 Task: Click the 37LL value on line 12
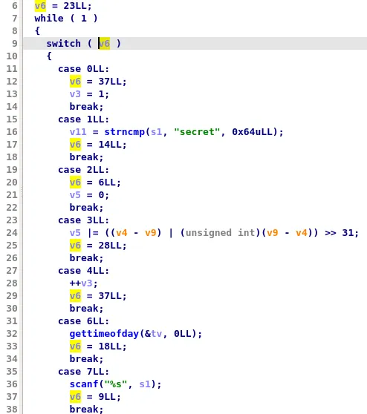pyautogui.click(x=110, y=82)
